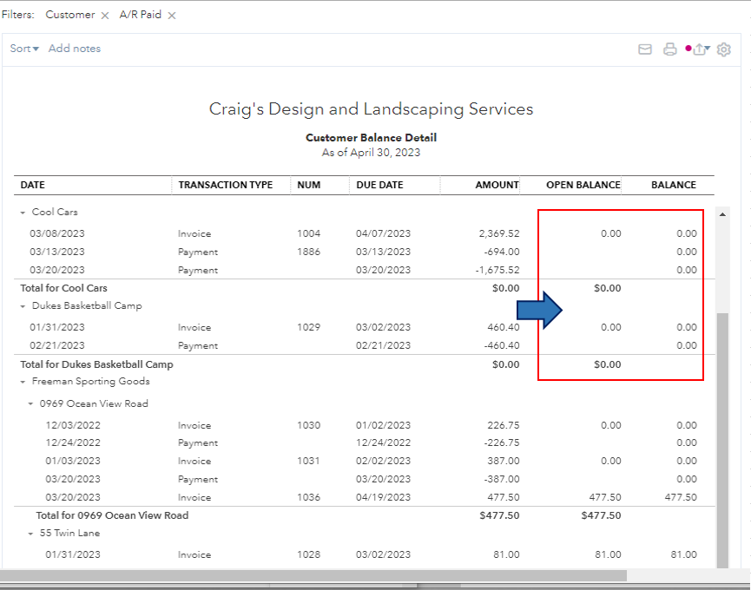Remove the Customer filter
This screenshot has width=751, height=590.
pyautogui.click(x=105, y=16)
